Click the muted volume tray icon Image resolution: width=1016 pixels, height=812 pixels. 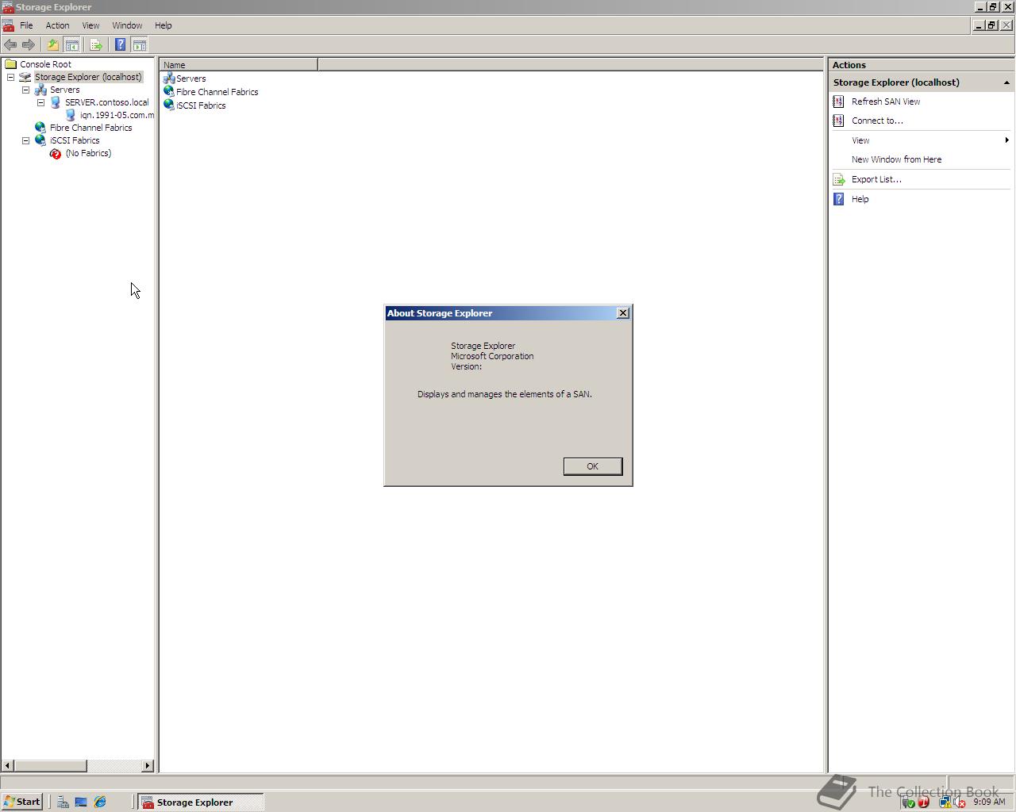click(960, 802)
